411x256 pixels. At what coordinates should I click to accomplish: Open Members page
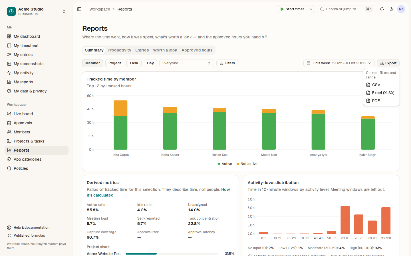coord(37,132)
